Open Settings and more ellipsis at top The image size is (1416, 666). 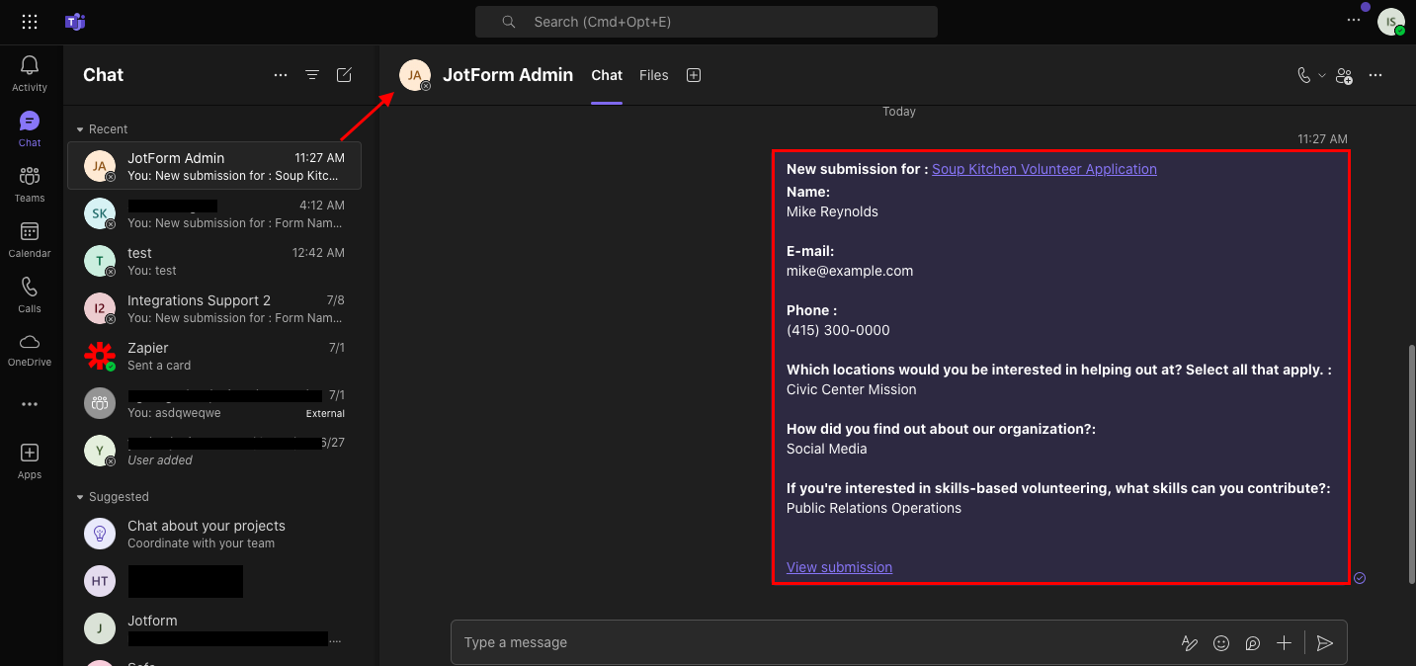tap(1354, 21)
